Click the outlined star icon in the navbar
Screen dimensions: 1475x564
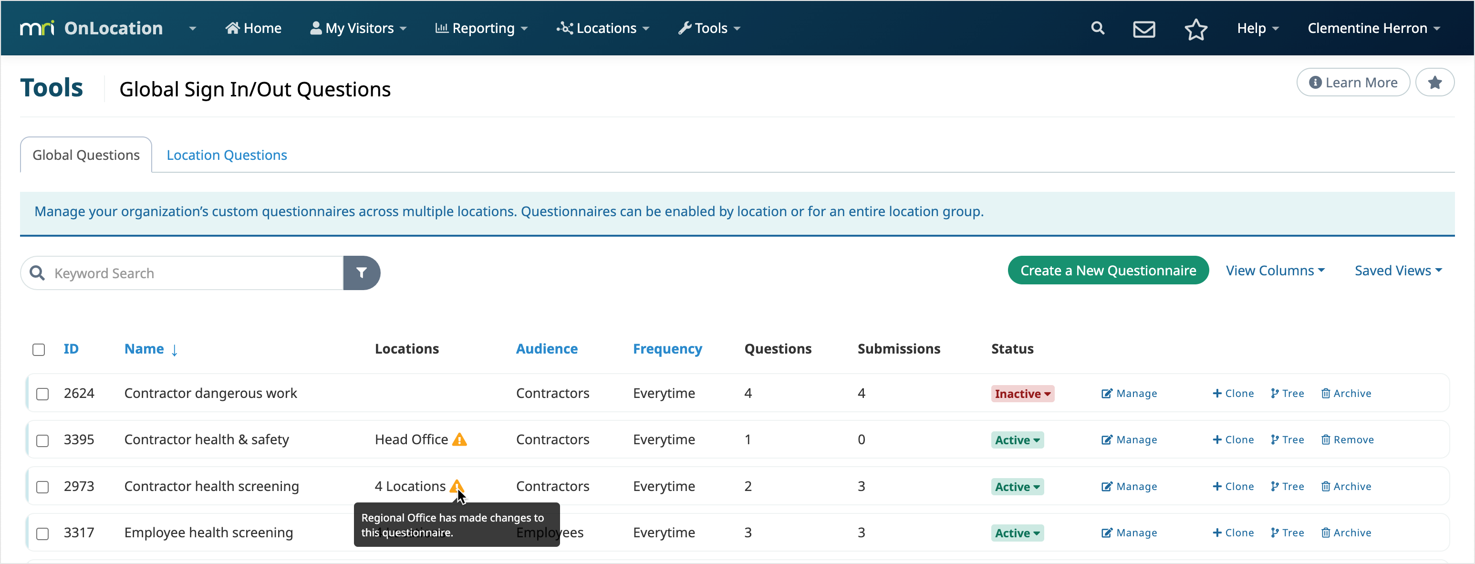[x=1195, y=29]
